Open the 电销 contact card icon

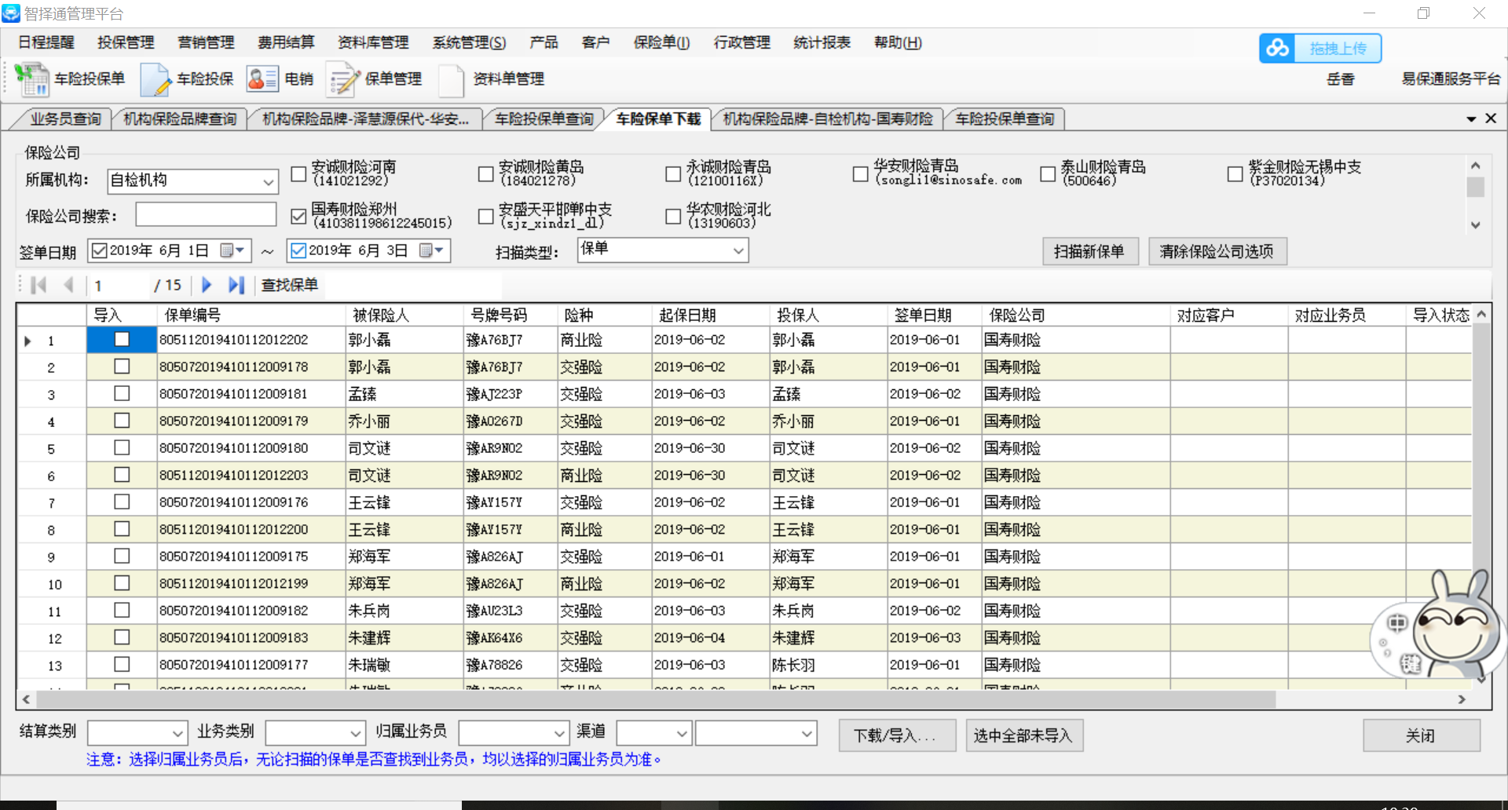coord(262,79)
